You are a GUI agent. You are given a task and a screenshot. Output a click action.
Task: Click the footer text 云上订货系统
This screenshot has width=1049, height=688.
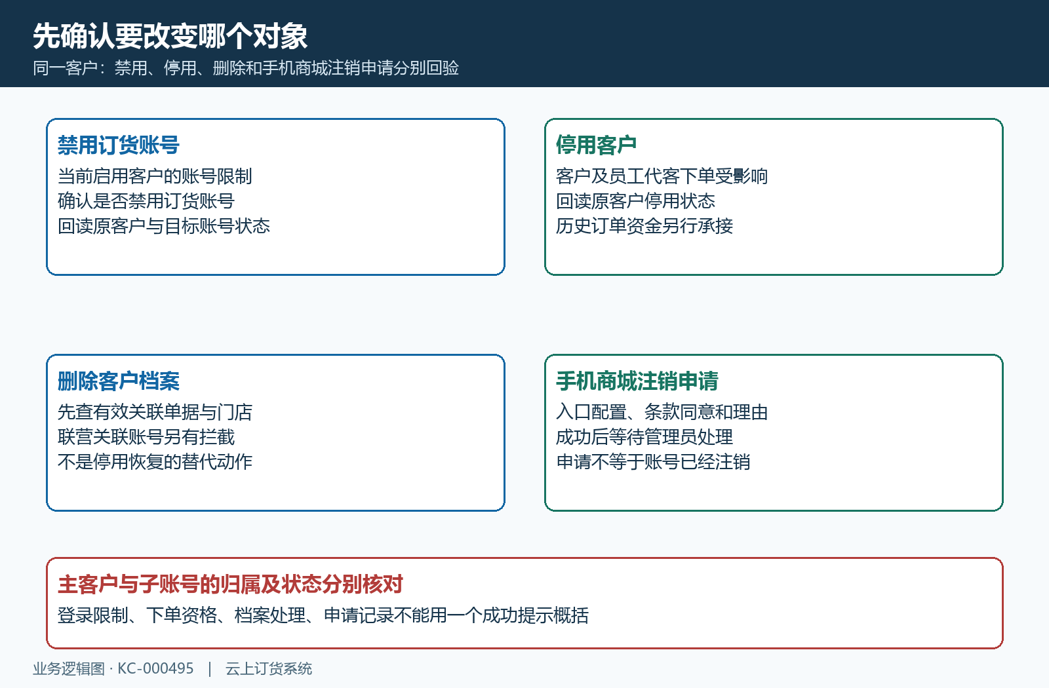[269, 669]
